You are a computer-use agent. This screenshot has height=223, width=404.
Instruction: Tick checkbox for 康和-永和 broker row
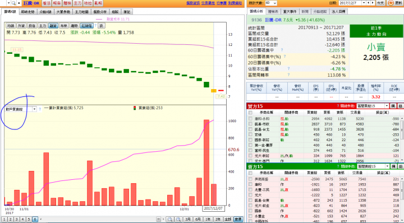(250, 119)
